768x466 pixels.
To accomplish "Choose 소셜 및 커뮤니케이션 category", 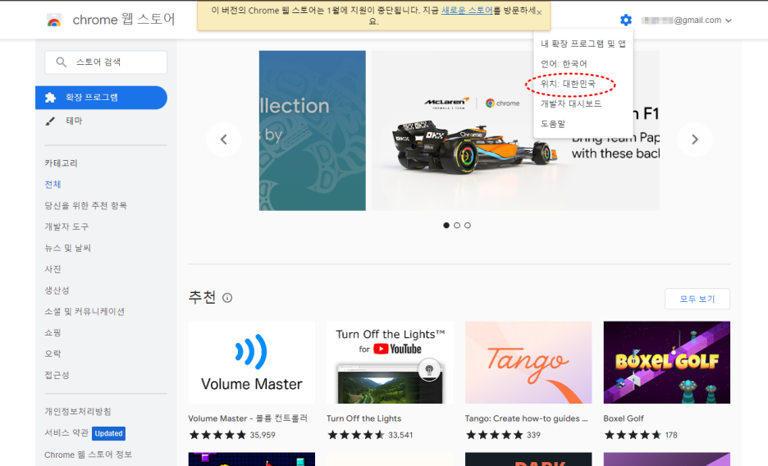I will pos(85,312).
